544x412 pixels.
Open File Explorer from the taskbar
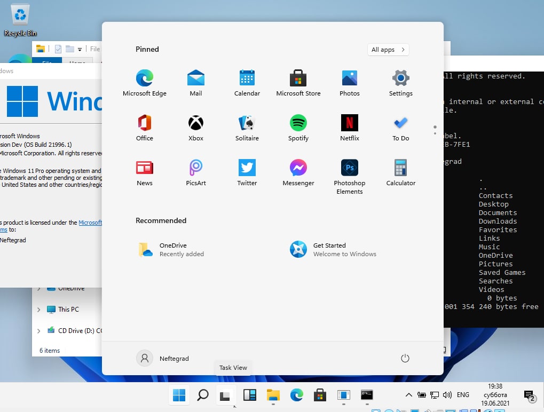[273, 395]
